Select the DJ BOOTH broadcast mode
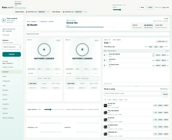Screen dimensions: 172x140 (x=148, y=26)
